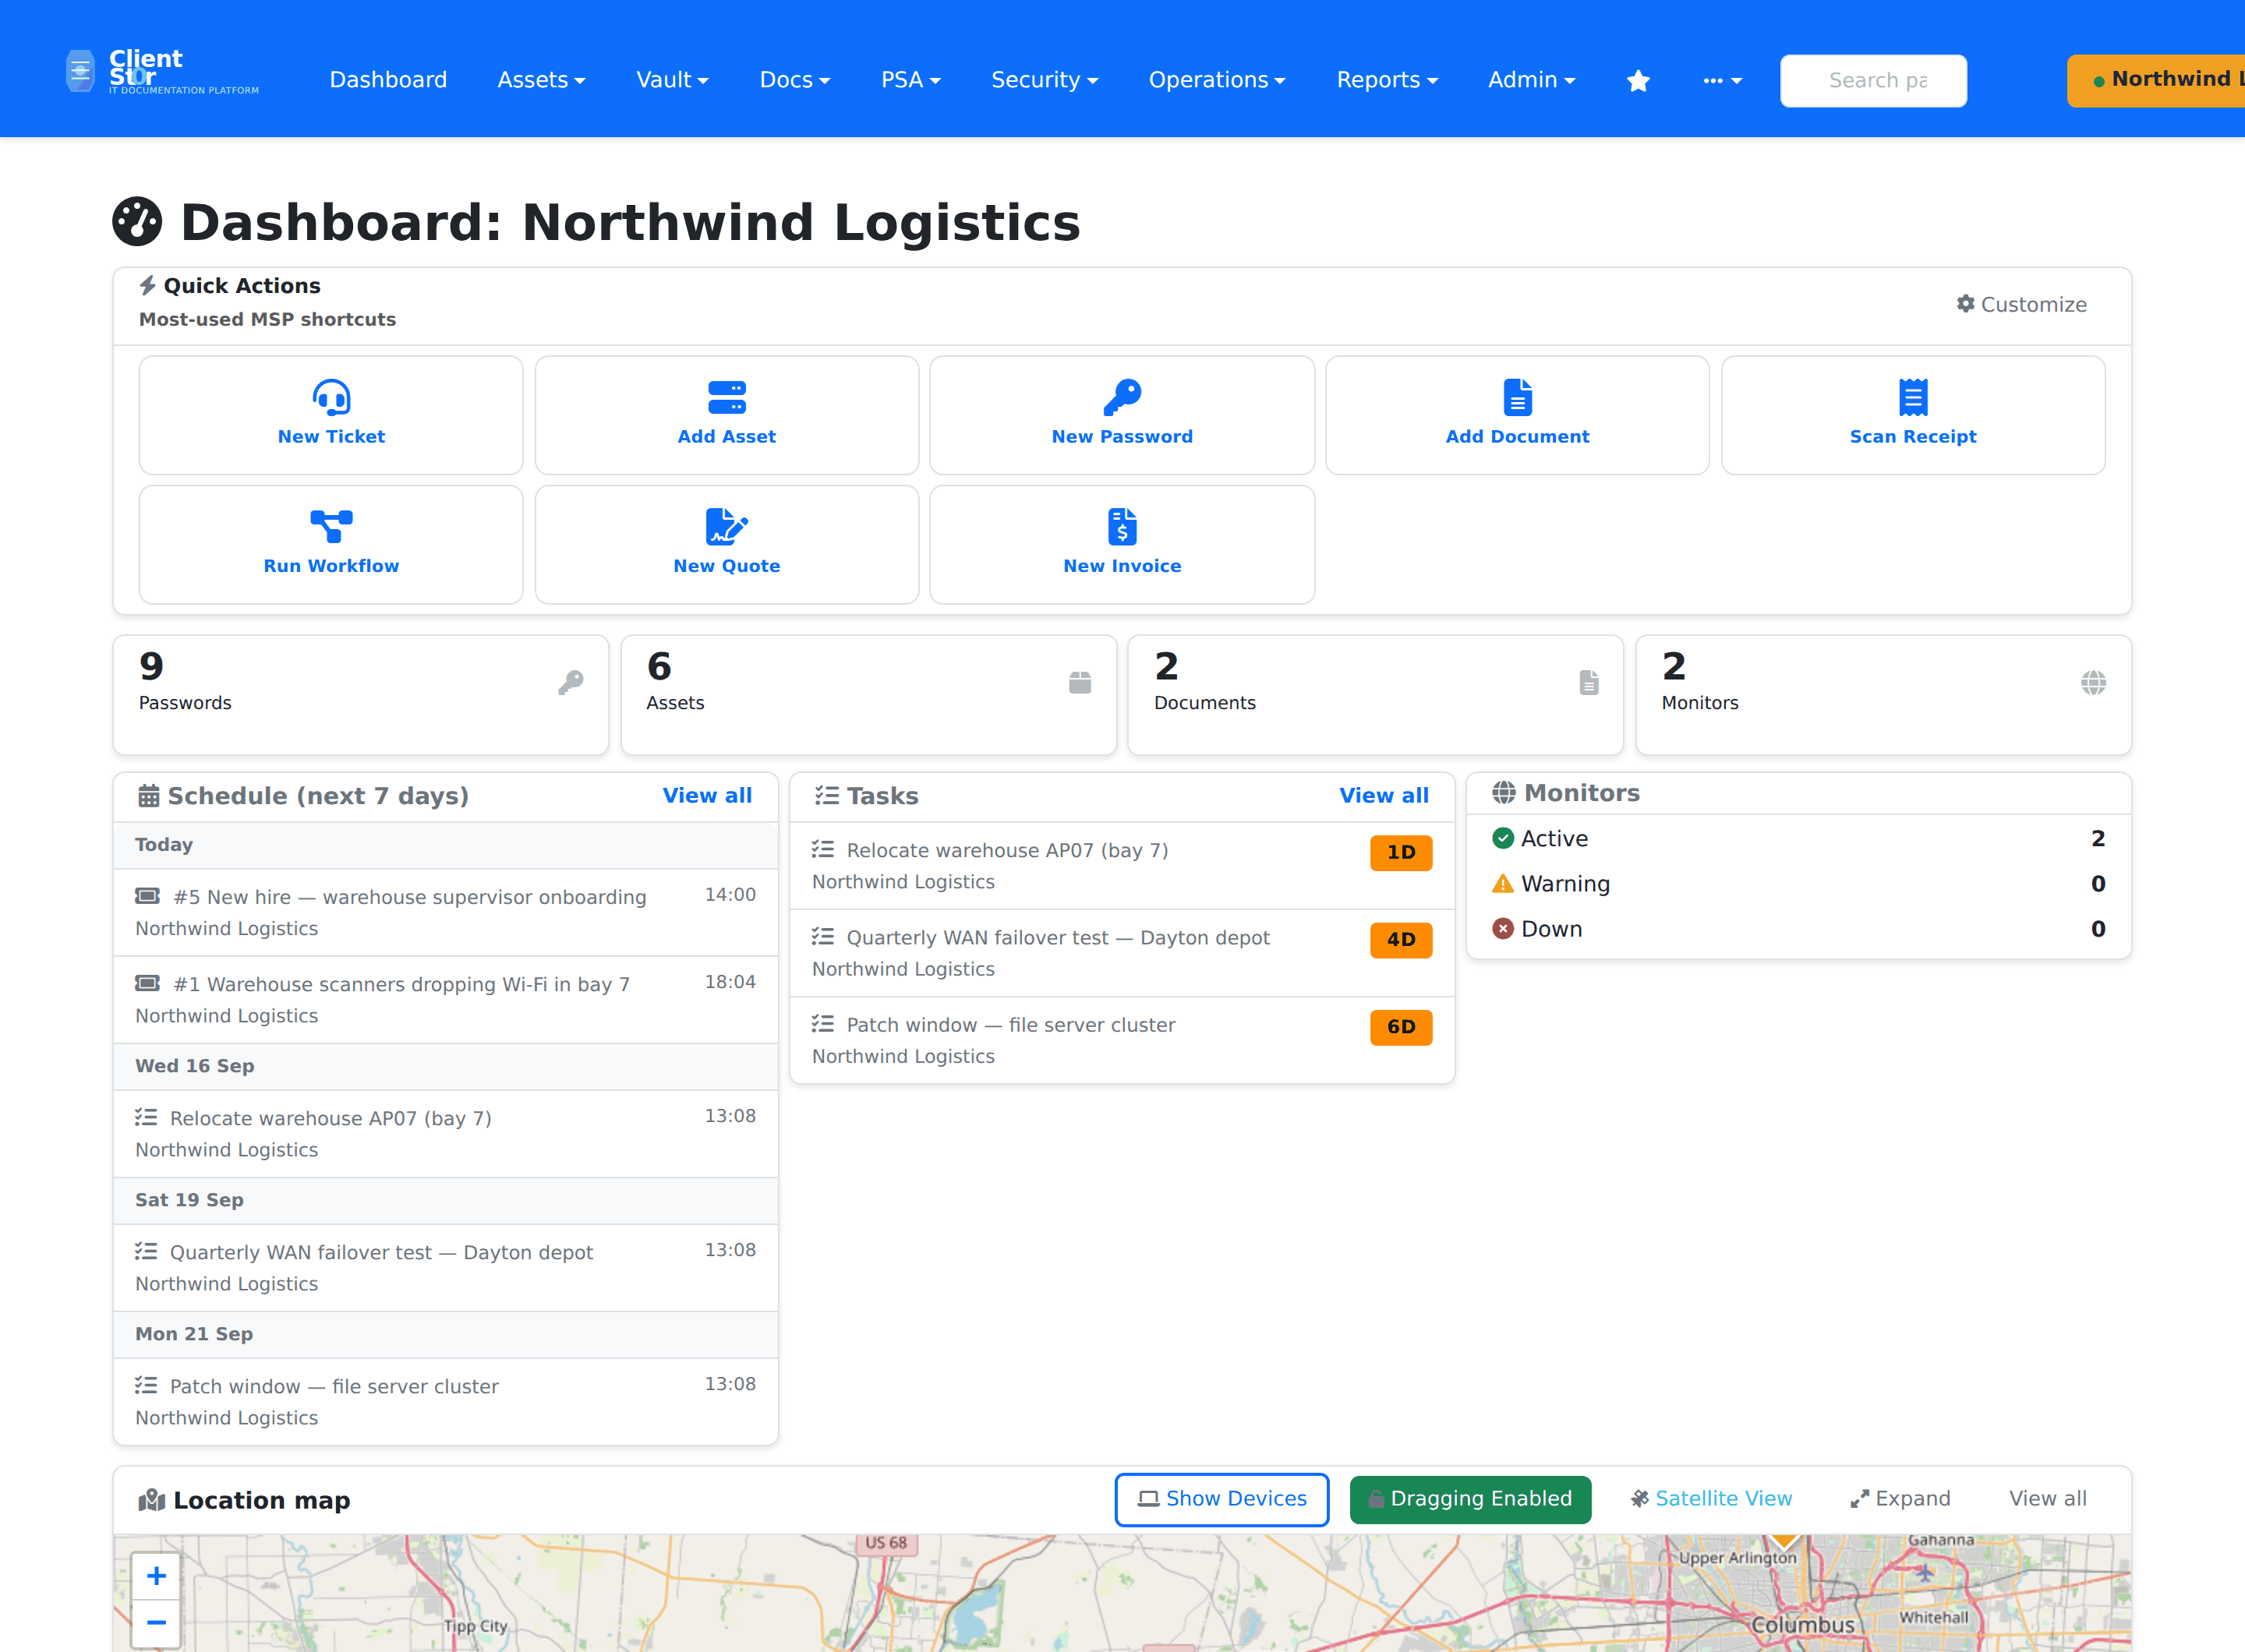Viewport: 2245px width, 1652px height.
Task: Click the key icon in Passwords card
Action: click(571, 682)
